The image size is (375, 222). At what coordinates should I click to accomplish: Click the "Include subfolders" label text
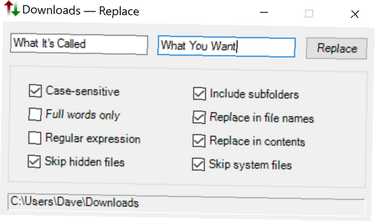[254, 94]
